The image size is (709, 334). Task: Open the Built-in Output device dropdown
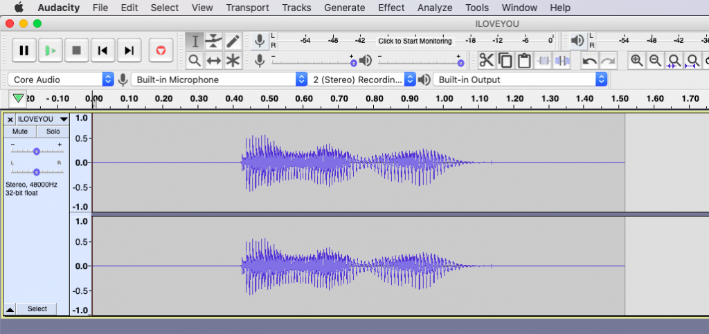[519, 80]
